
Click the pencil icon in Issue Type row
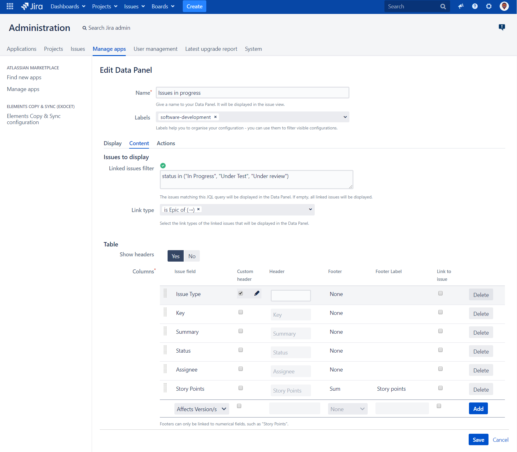257,293
